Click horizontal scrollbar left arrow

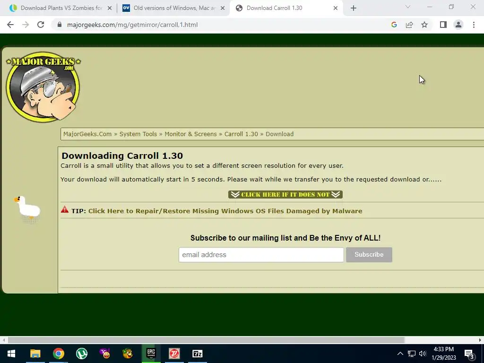(3, 340)
